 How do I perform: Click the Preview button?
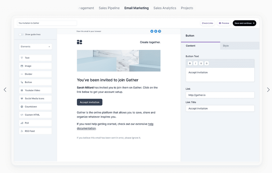[224, 23]
